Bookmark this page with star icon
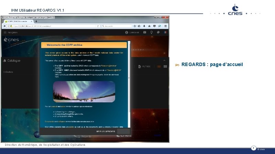Screen dimensions: 275x154 [x=135, y=26]
